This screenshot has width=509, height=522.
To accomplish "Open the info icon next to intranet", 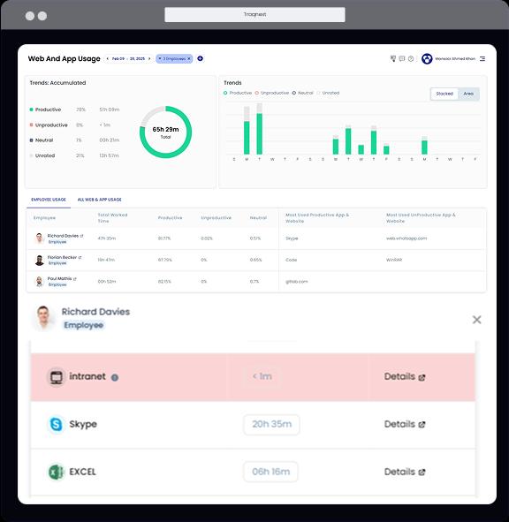I will 115,377.
